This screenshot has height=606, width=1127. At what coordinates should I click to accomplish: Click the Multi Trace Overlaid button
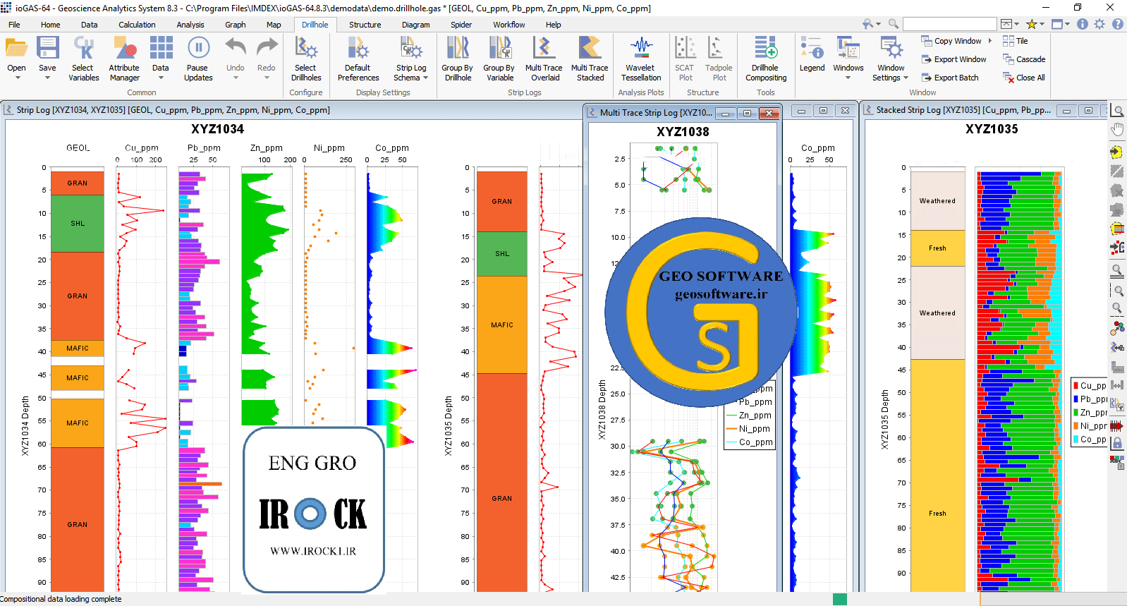(544, 59)
